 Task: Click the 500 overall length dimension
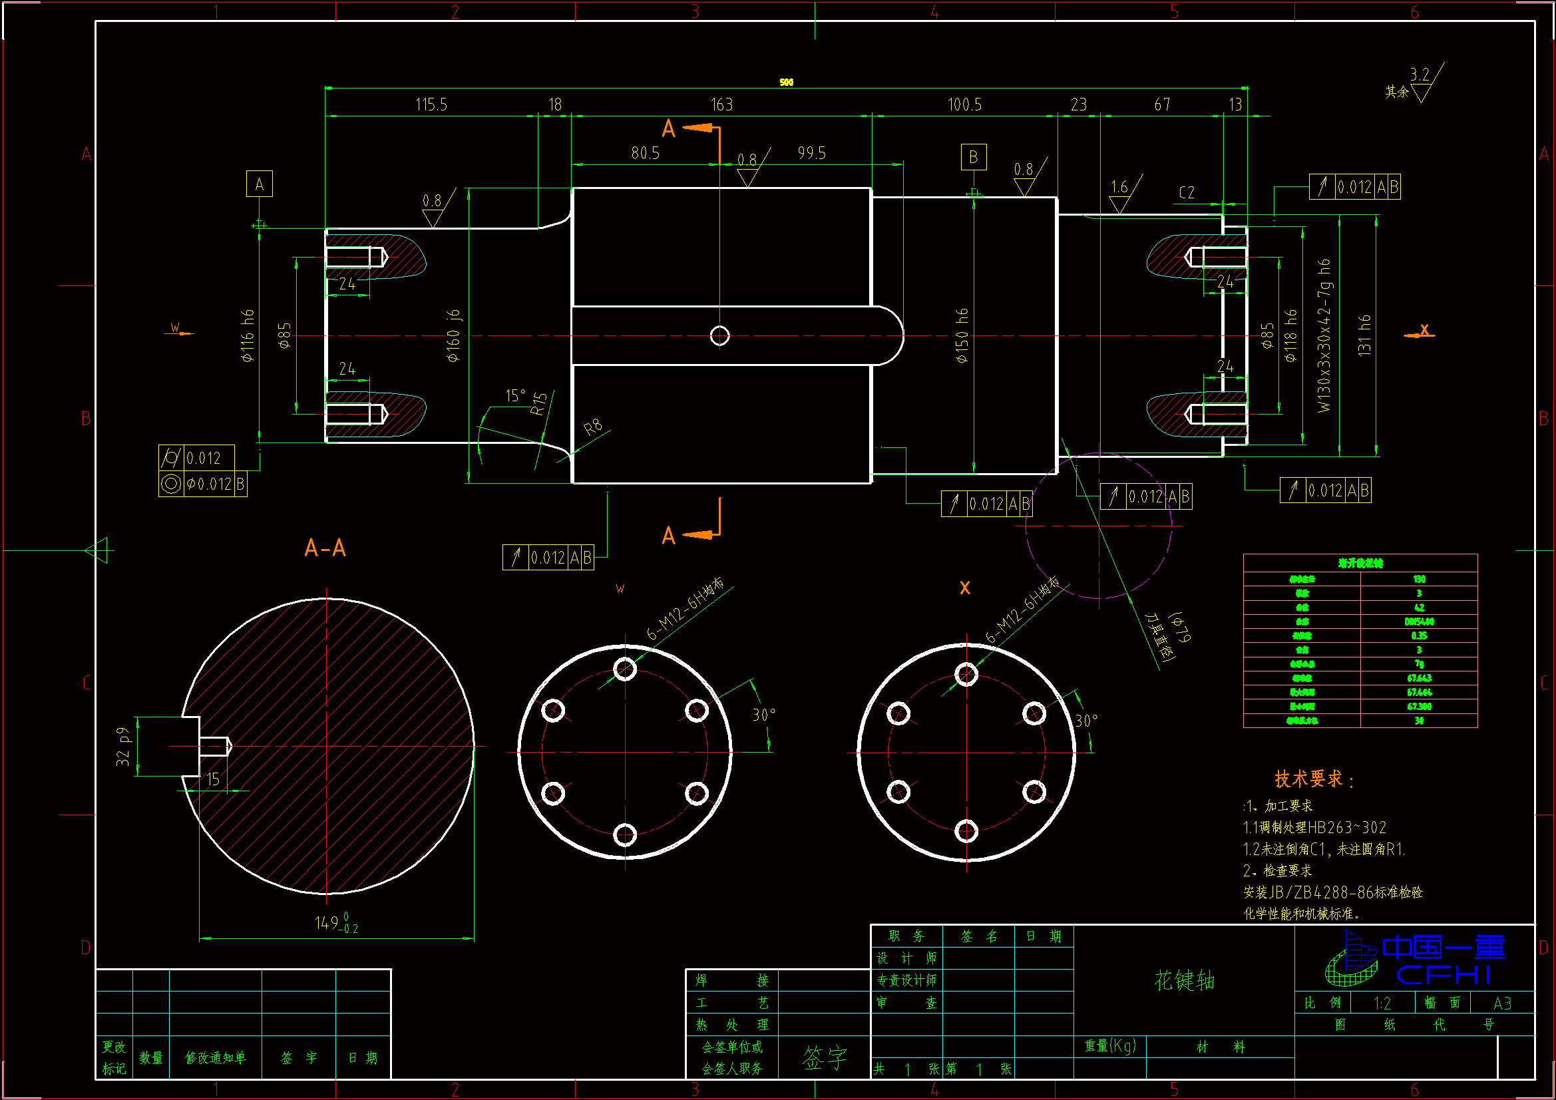(x=786, y=82)
